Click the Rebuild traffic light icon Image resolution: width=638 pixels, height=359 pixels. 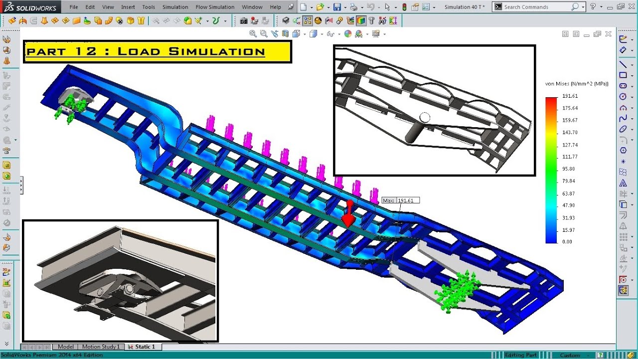(x=404, y=7)
